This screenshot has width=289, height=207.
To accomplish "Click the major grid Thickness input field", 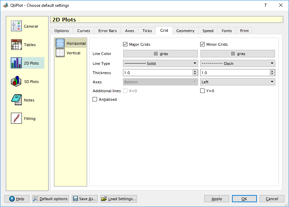I will 157,73.
